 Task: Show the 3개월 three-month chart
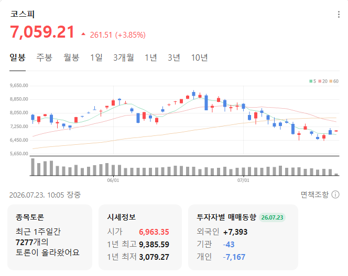point(124,57)
